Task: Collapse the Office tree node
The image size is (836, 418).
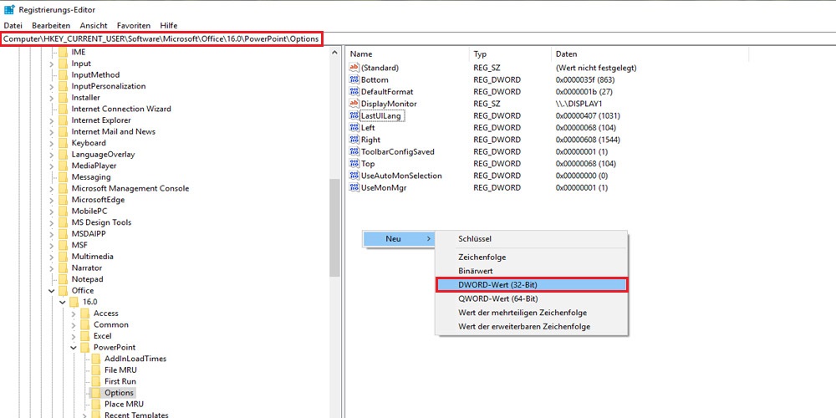Action: pos(52,291)
